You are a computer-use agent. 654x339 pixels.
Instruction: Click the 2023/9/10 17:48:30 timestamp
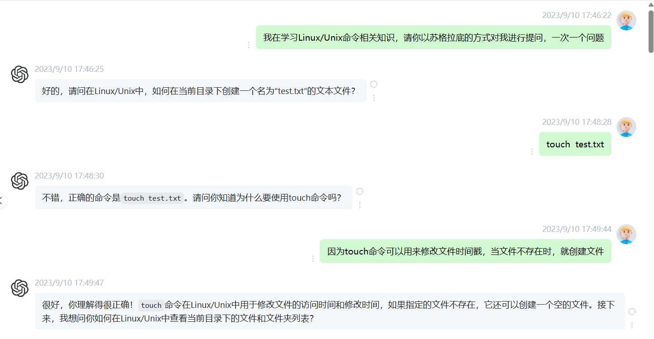[x=69, y=176]
